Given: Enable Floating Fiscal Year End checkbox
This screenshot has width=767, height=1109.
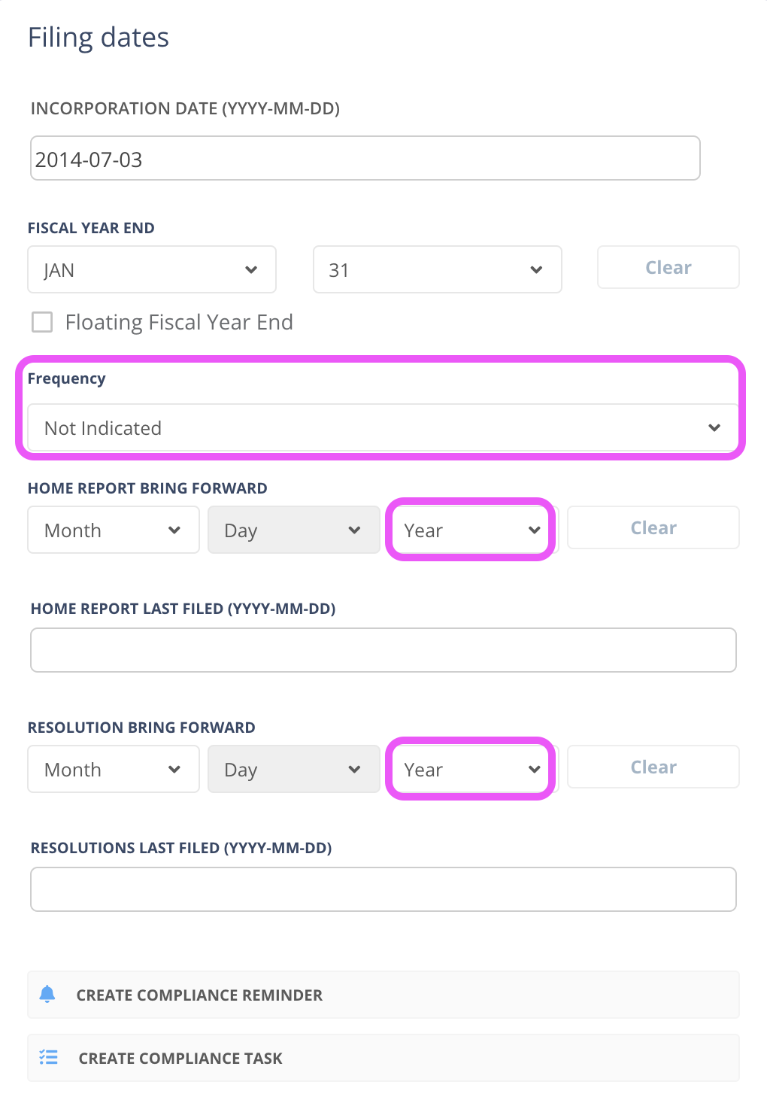Looking at the screenshot, I should pos(42,322).
